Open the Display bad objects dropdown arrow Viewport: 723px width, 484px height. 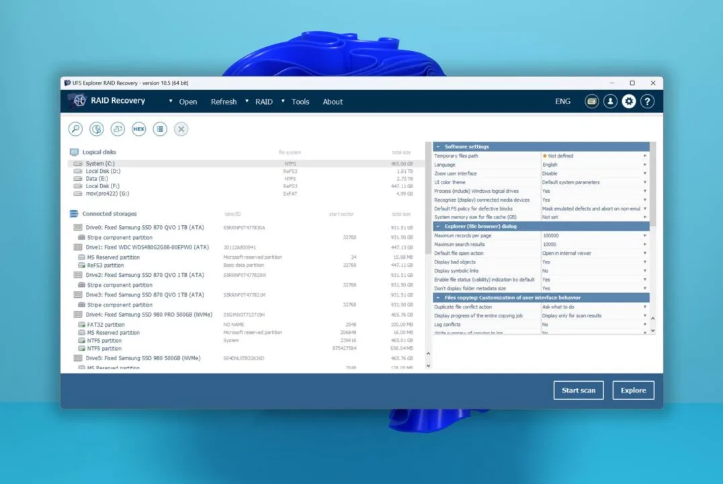coord(644,262)
